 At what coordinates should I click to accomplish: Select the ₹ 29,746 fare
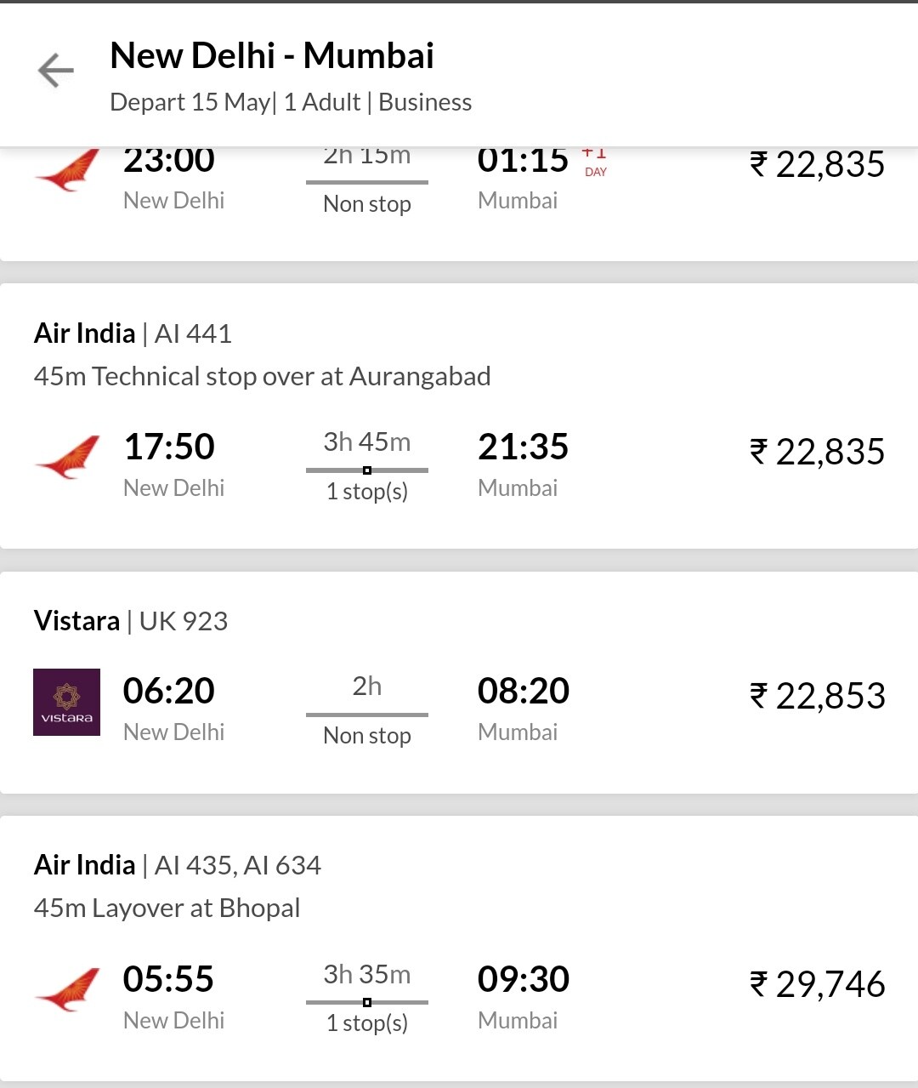(x=817, y=984)
